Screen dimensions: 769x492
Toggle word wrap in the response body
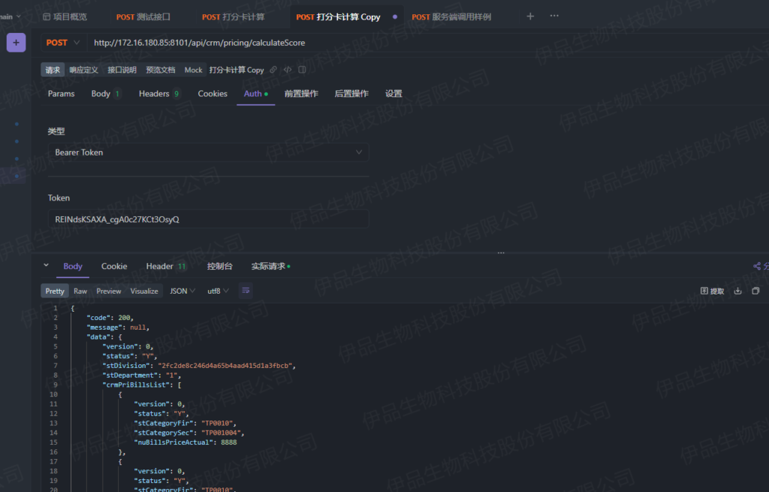pyautogui.click(x=246, y=291)
